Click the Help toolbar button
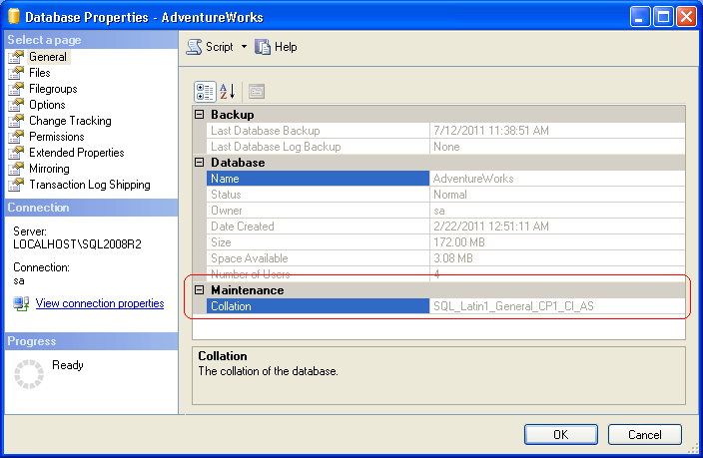The width and height of the screenshot is (703, 458). tap(276, 47)
